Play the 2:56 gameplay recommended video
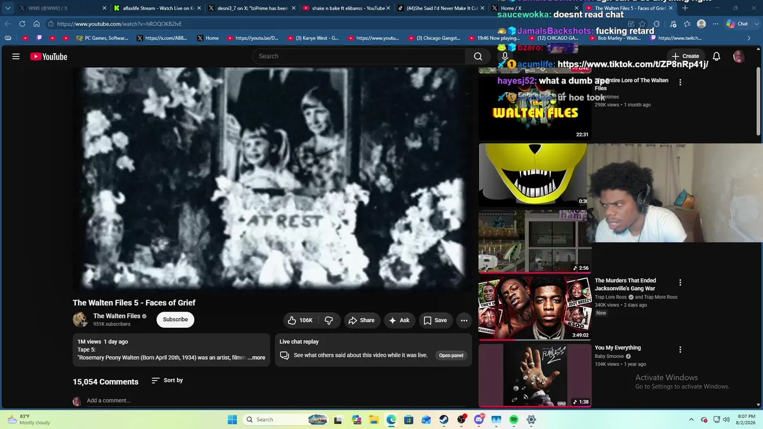This screenshot has height=429, width=763. coord(535,241)
